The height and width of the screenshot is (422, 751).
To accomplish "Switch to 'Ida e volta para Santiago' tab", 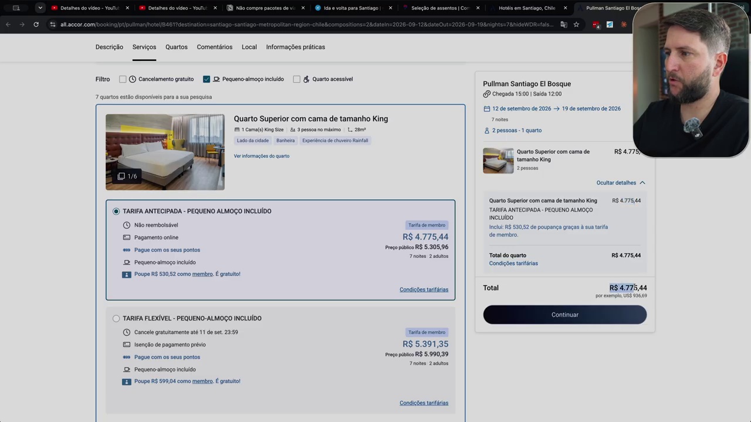I will pyautogui.click(x=353, y=8).
